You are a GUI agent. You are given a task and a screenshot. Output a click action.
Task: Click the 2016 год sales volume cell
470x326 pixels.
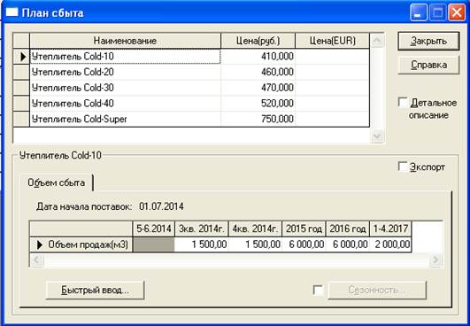tap(348, 244)
